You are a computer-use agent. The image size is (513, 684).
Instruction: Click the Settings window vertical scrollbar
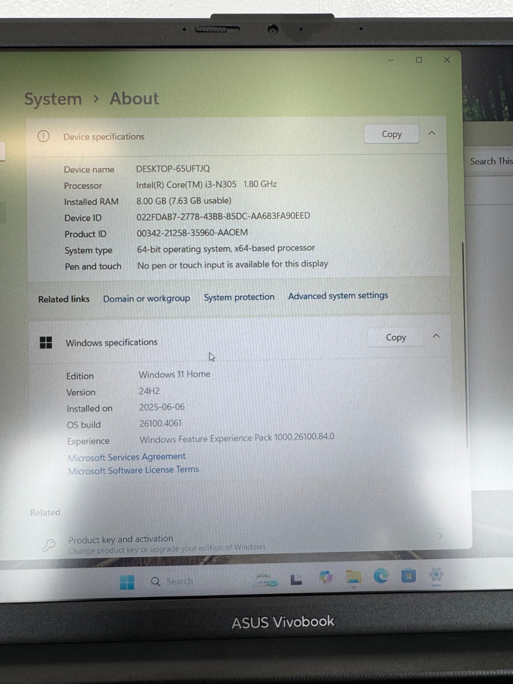(465, 345)
